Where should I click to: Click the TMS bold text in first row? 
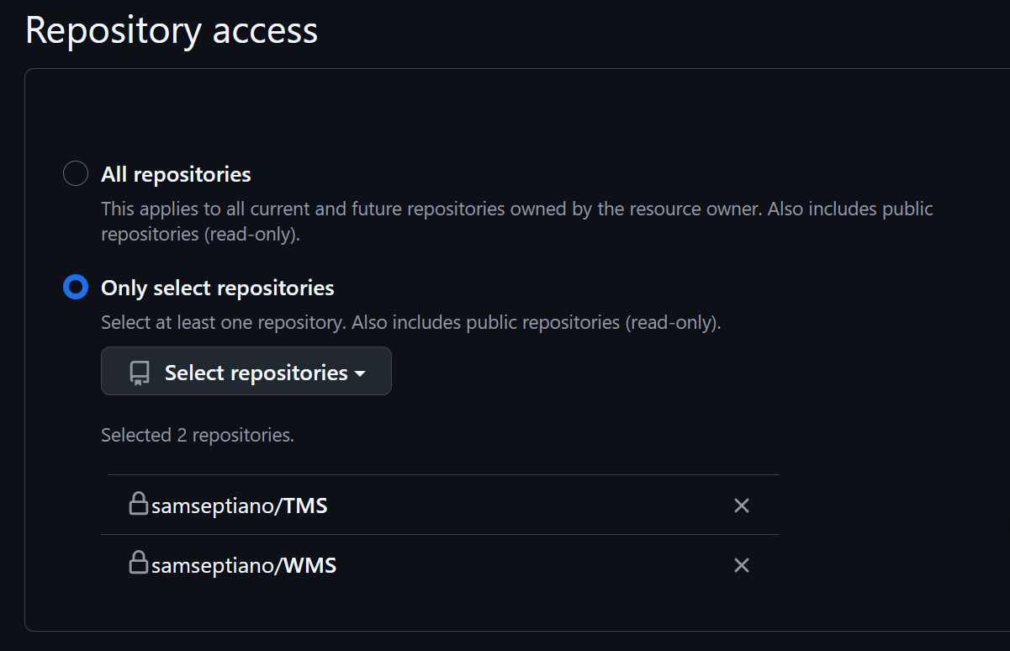[305, 505]
